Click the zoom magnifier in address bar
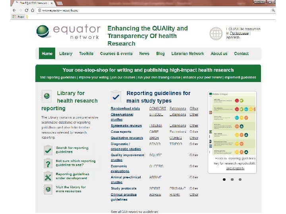The height and width of the screenshot is (214, 286). 273,10
